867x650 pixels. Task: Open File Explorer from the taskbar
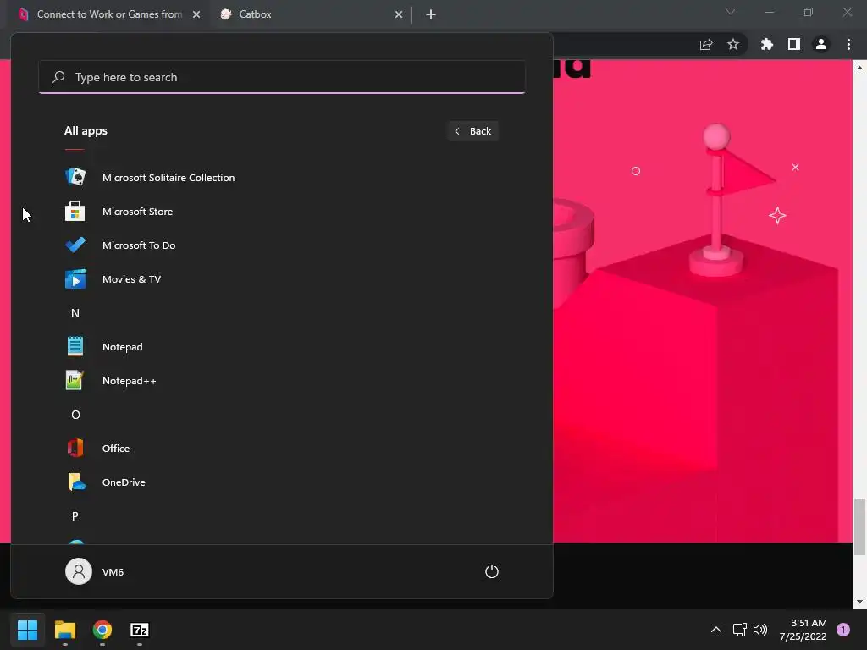coord(64,630)
